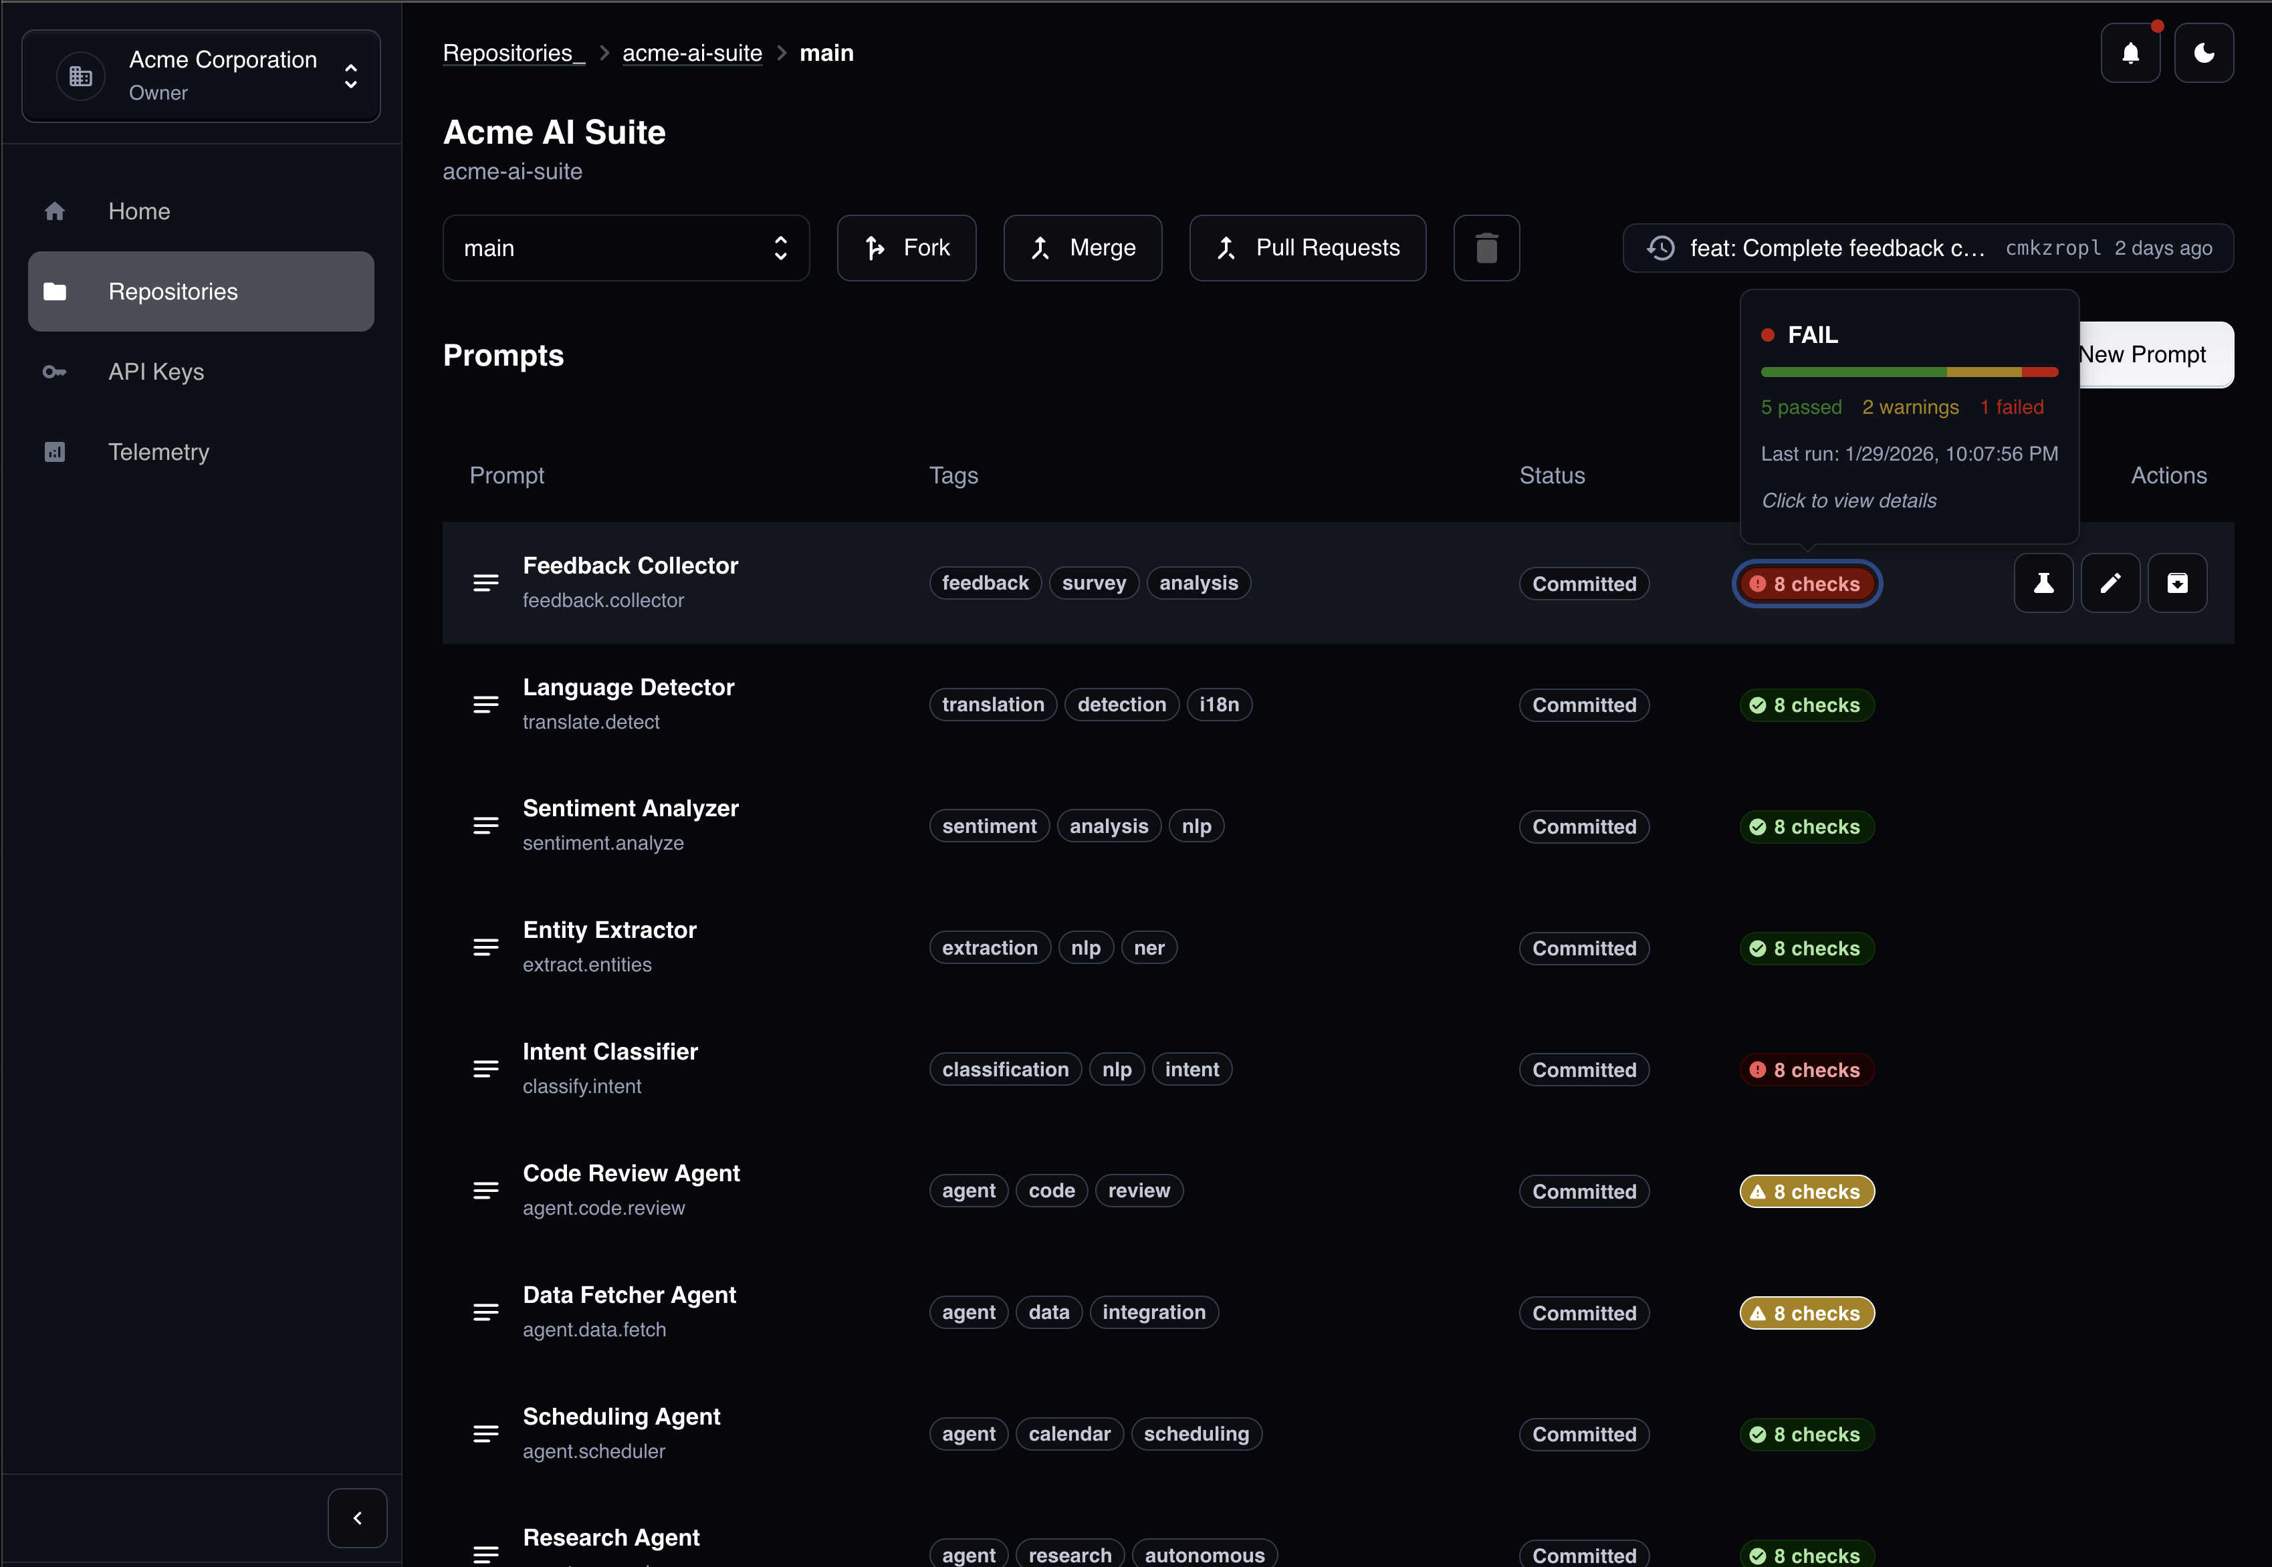Go to the Repositories section
The image size is (2272, 1567).
[x=172, y=291]
